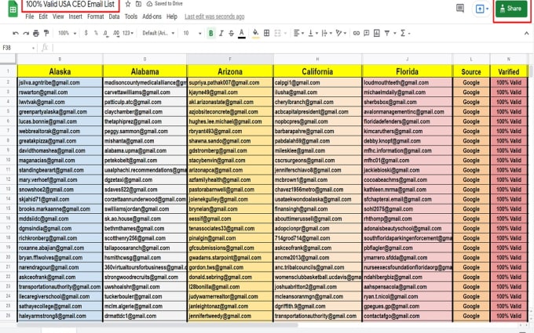This screenshot has width=534, height=333.
Task: Open the File menu
Action: tap(30, 16)
